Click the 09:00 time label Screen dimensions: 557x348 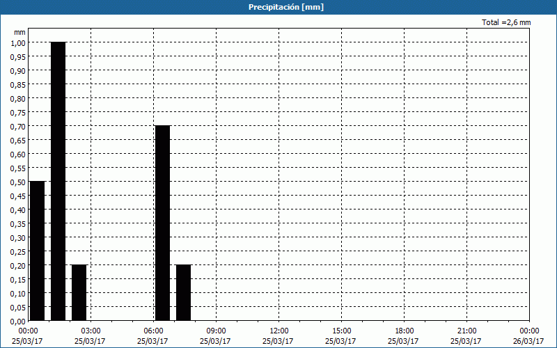click(x=216, y=331)
